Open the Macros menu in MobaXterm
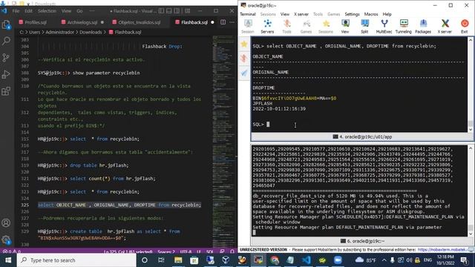This screenshot has width=475, height=267. click(371, 14)
